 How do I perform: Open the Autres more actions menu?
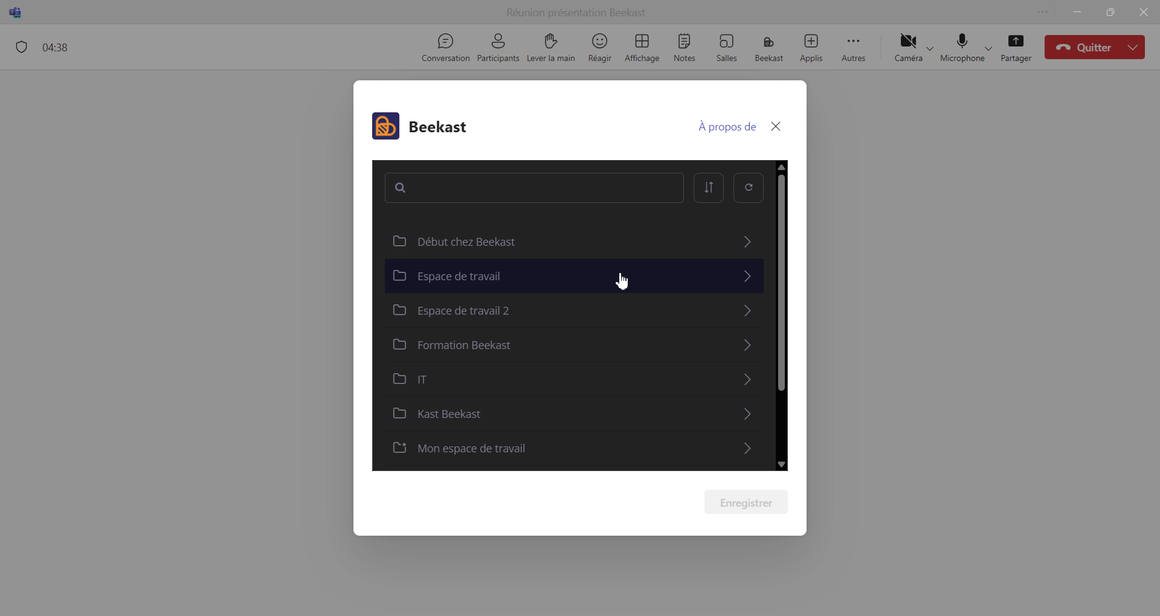(853, 48)
